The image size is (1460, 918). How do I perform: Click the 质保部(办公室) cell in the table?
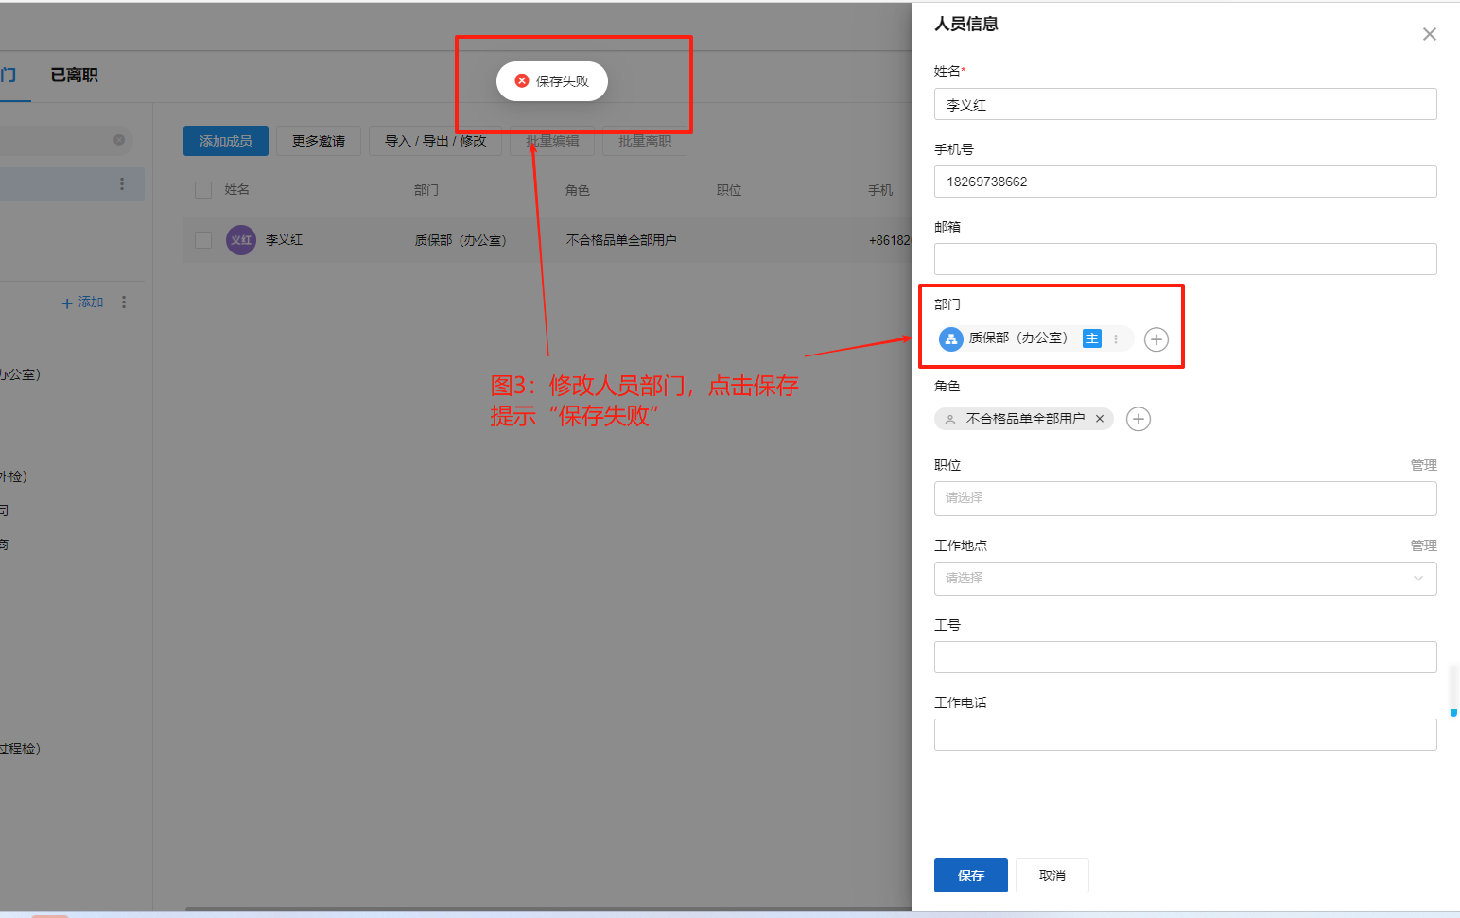point(461,240)
